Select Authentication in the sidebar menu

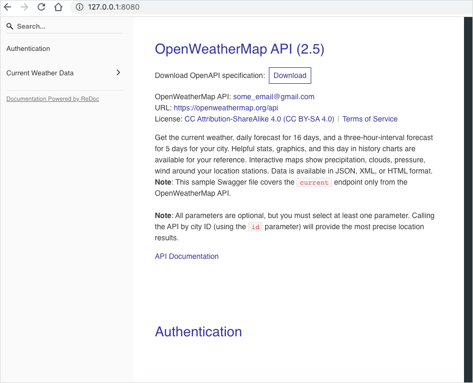[x=28, y=48]
